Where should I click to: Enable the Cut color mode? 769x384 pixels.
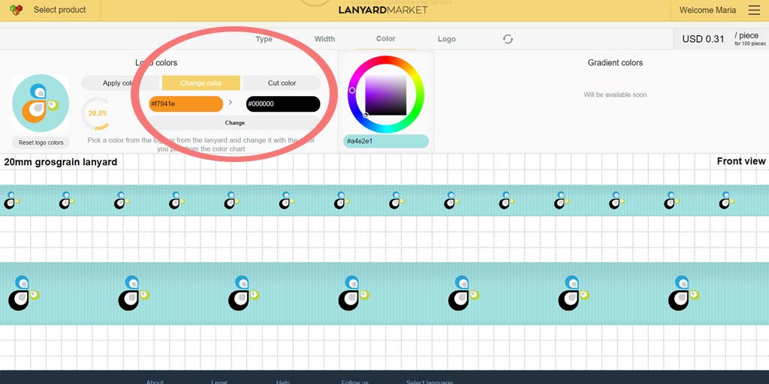pos(282,83)
